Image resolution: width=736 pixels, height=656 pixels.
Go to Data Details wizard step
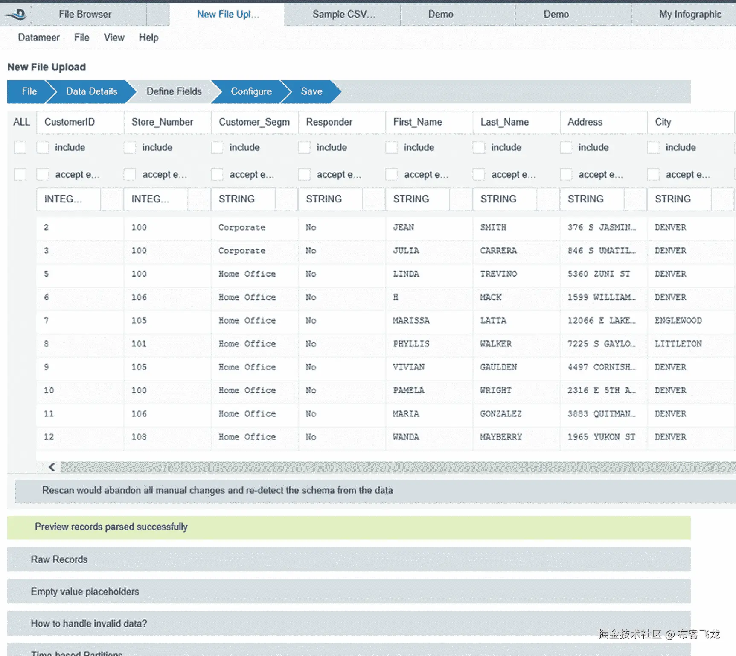pos(91,91)
